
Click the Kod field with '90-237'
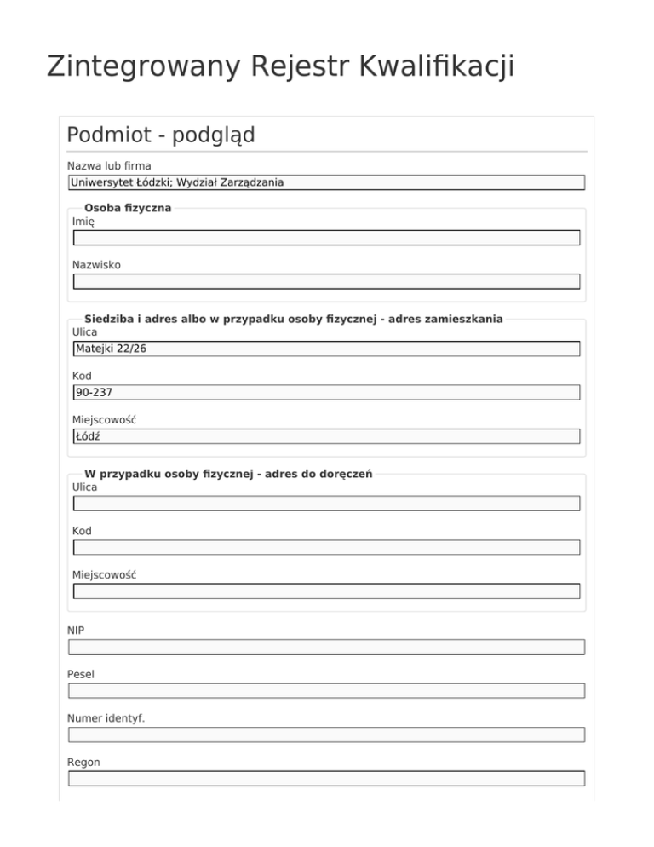coord(326,392)
